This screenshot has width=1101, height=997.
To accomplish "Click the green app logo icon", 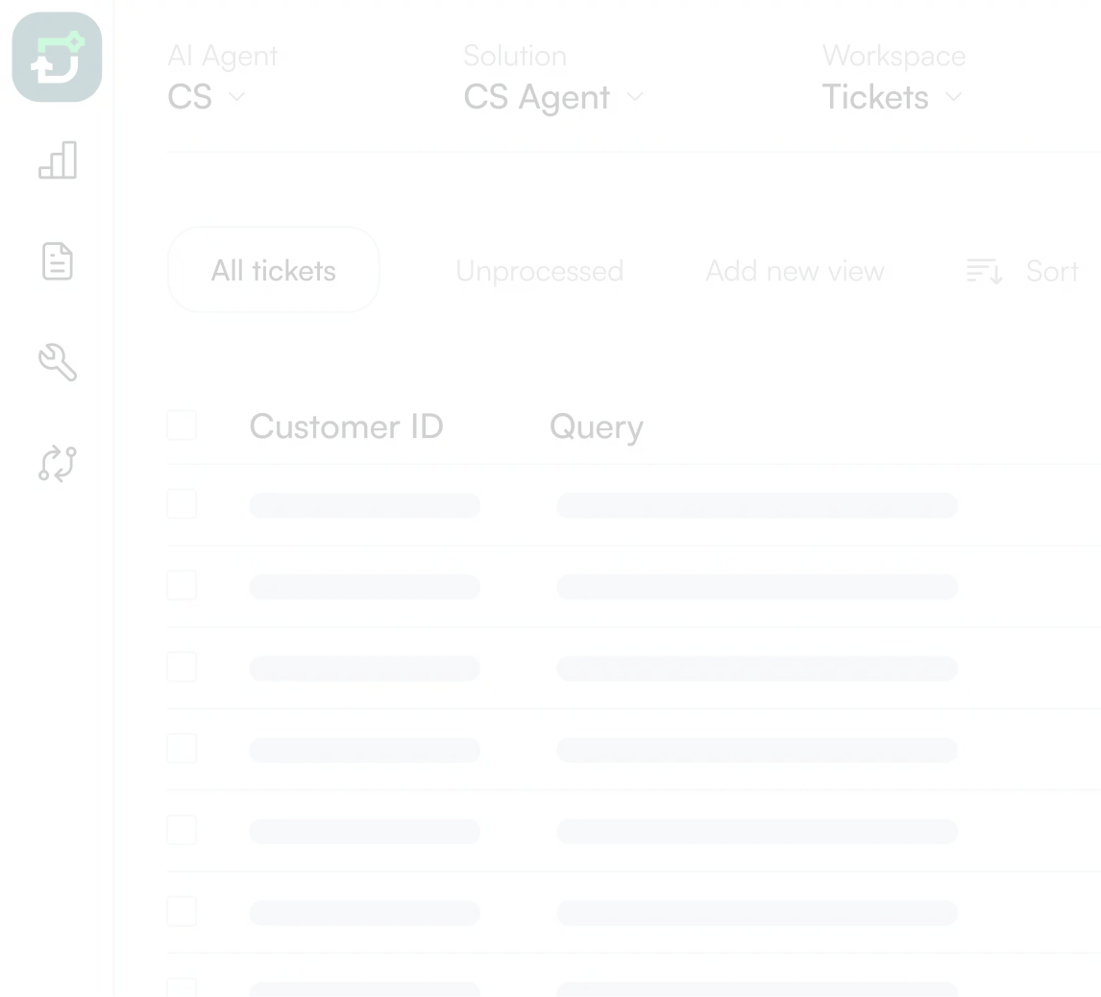I will point(55,58).
